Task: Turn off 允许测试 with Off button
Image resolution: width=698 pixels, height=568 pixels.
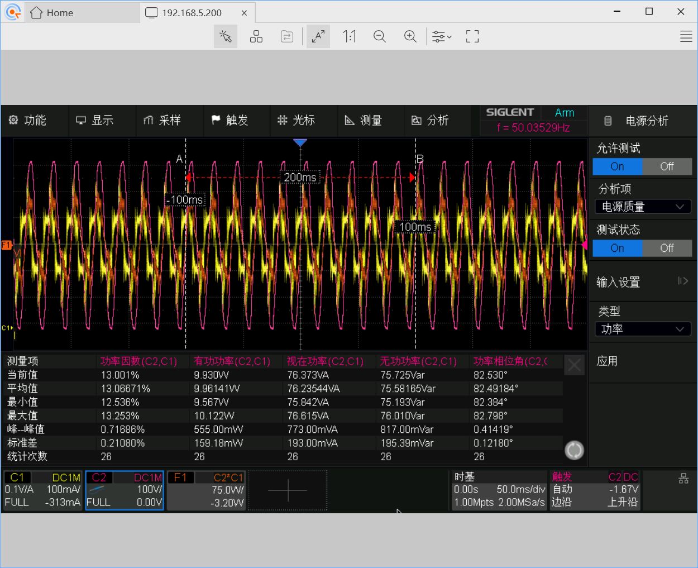Action: coord(667,166)
